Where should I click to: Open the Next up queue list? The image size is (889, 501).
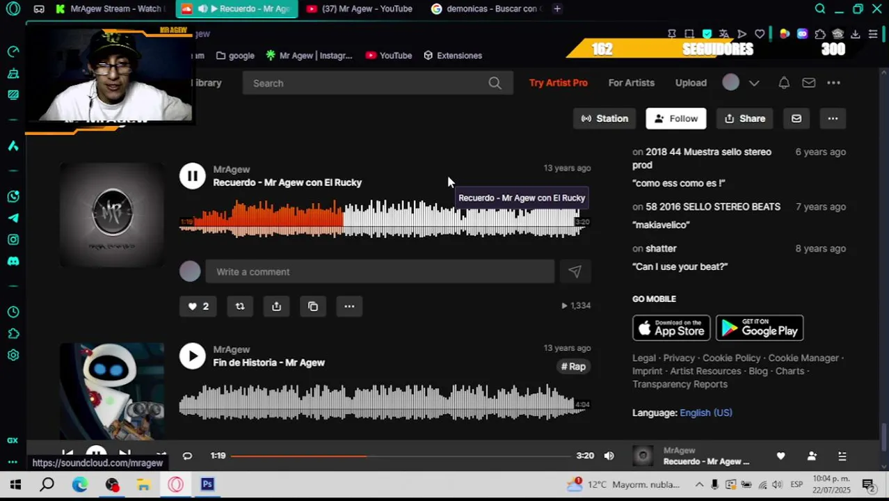coord(842,456)
